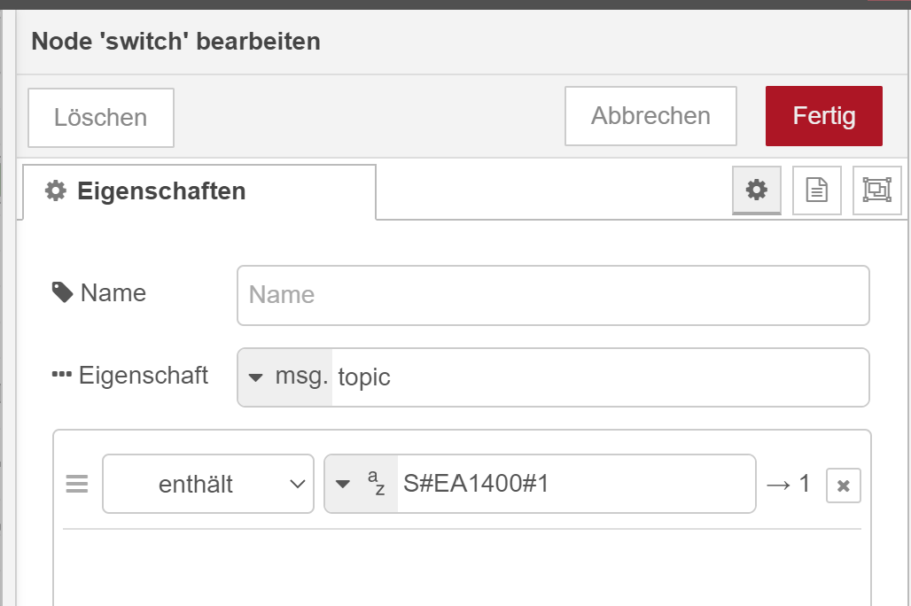Click the topic property field
The image size is (911, 606).
tap(600, 377)
